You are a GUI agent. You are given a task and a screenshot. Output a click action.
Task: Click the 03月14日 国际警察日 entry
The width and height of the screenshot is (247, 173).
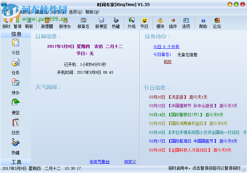186,115
